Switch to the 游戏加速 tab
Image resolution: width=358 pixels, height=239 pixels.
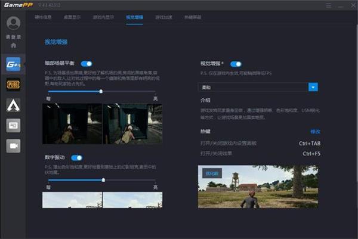click(163, 17)
